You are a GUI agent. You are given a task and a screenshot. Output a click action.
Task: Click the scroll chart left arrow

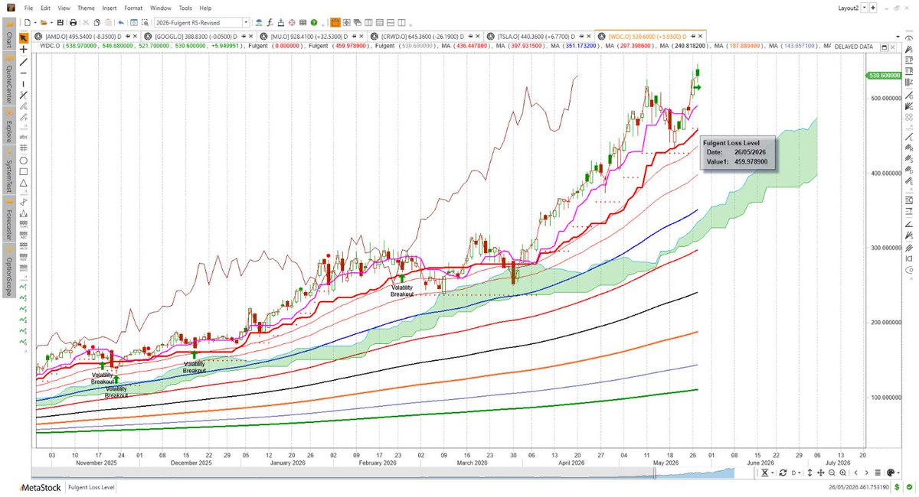coord(856,473)
